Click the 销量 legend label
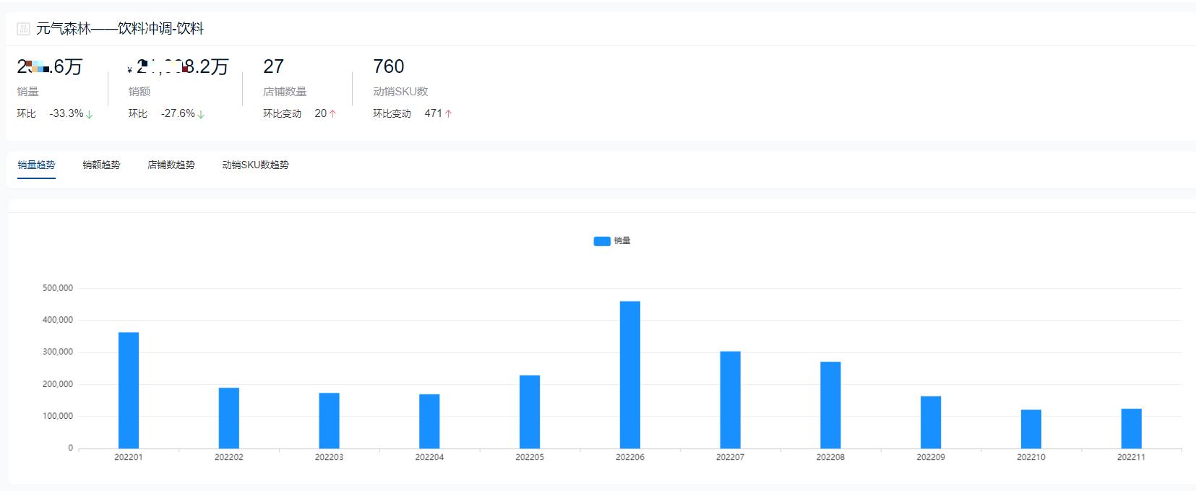 tap(622, 241)
